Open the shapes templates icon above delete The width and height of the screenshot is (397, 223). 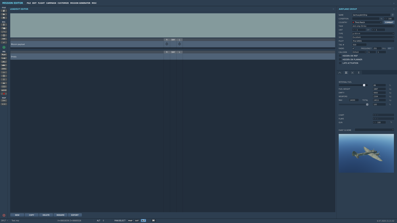4,90
